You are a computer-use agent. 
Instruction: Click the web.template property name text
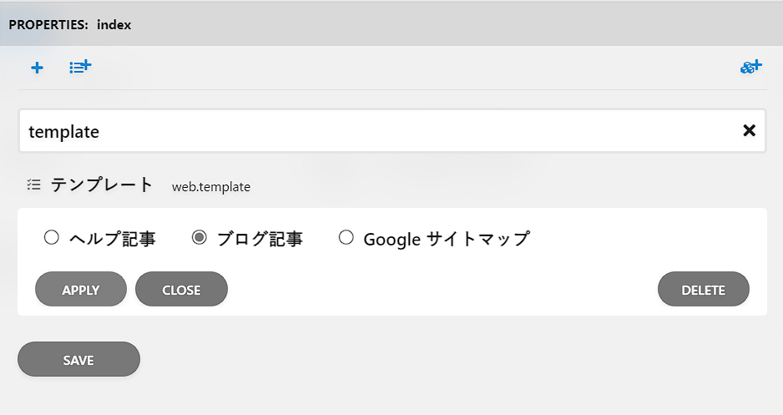click(x=211, y=187)
